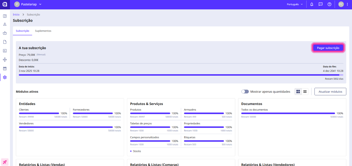Open the bar chart reports sidebar icon
352x166 pixels.
click(5, 51)
